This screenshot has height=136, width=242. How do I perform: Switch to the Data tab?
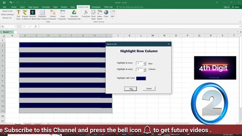point(55,7)
